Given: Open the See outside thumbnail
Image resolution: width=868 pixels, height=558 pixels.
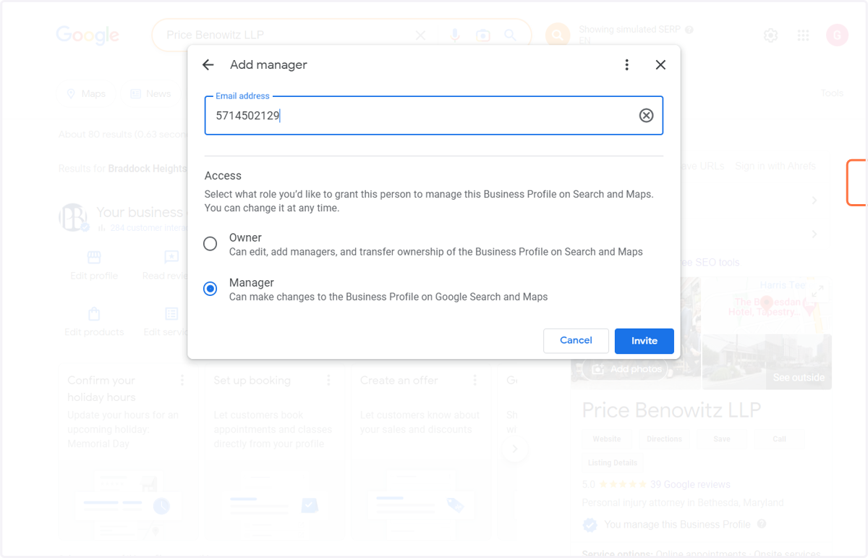Looking at the screenshot, I should (x=767, y=362).
